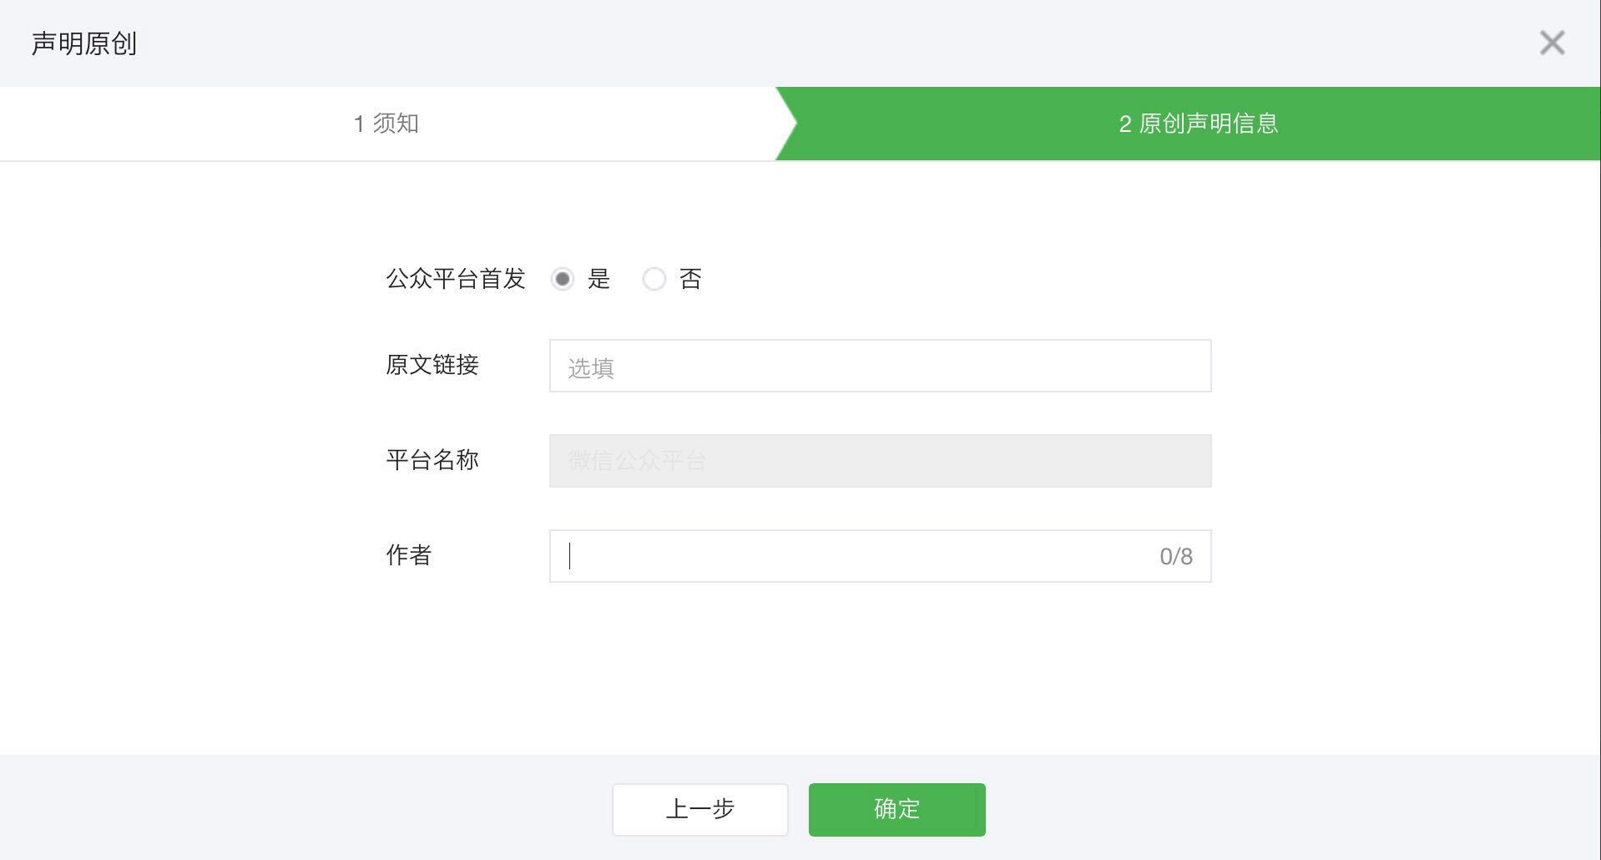Click the 公众平台首发 label text
Image resolution: width=1601 pixels, height=860 pixels.
pos(455,280)
